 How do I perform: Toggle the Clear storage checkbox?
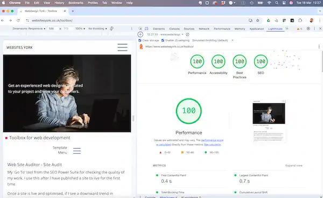point(140,40)
